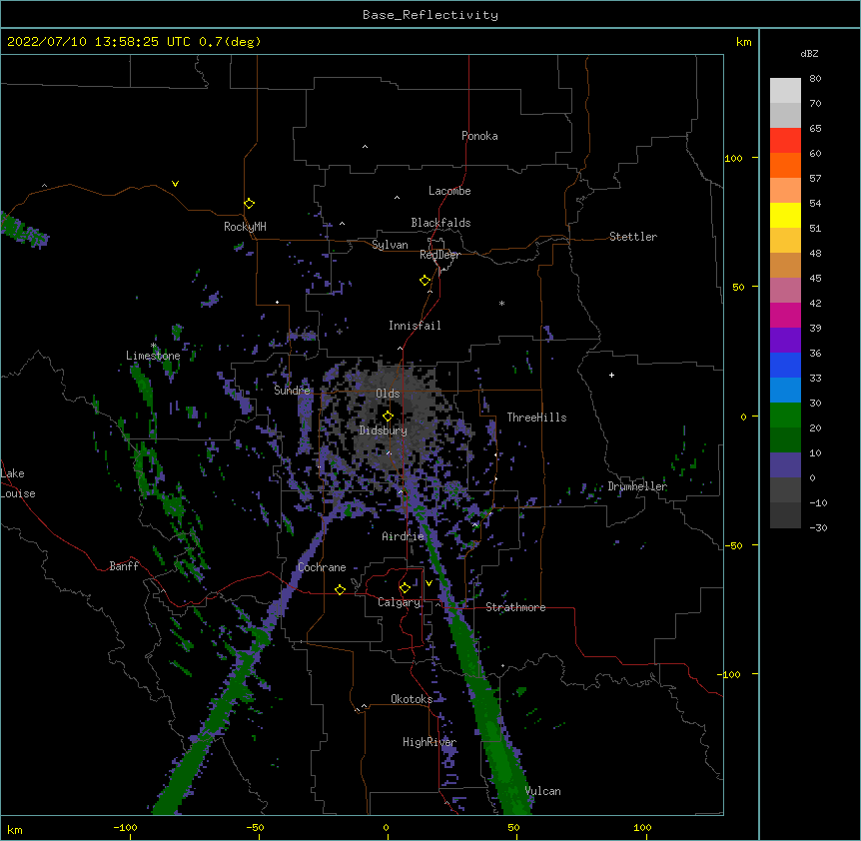Screen dimensions: 861x841
Task: Click the red 65 dBZ legend swatch
Action: click(785, 141)
